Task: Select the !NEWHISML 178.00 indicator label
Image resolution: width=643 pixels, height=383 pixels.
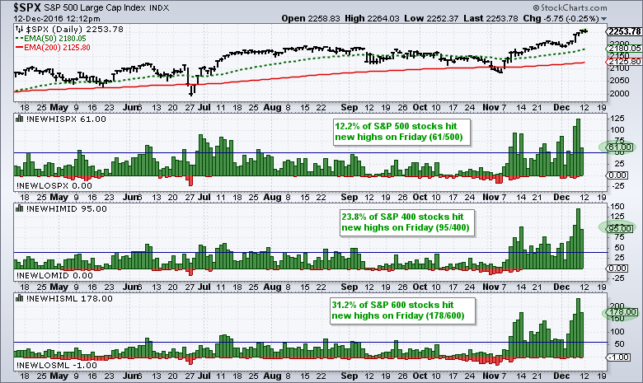Action: [x=69, y=298]
